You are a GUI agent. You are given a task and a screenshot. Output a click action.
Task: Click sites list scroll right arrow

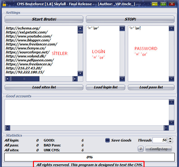[x=75, y=79]
